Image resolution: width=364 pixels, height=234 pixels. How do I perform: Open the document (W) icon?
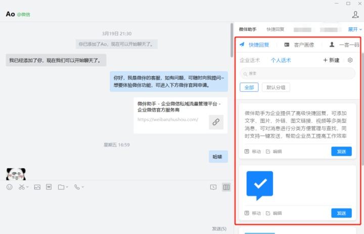[49, 187]
